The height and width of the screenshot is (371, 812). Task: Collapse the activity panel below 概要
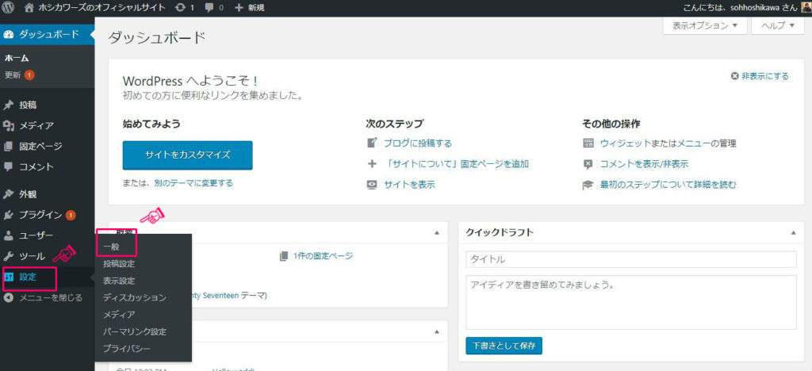(x=437, y=331)
